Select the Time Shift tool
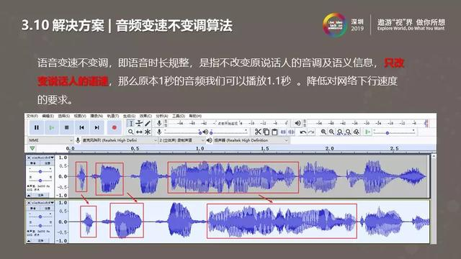Screen dimensions: 461x259 coord(139,132)
